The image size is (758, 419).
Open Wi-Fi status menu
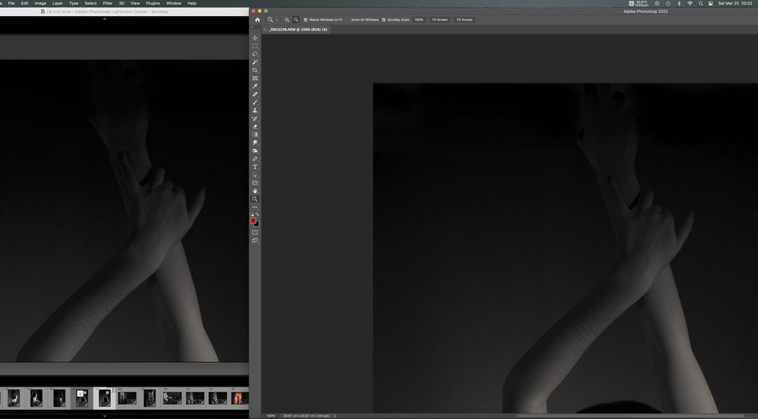[690, 3]
